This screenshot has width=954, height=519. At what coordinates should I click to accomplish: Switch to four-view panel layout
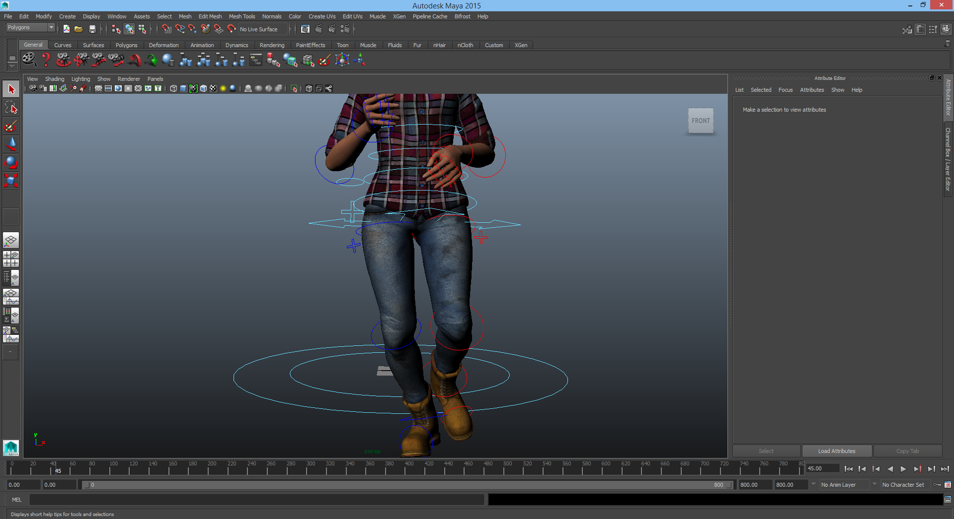point(11,259)
